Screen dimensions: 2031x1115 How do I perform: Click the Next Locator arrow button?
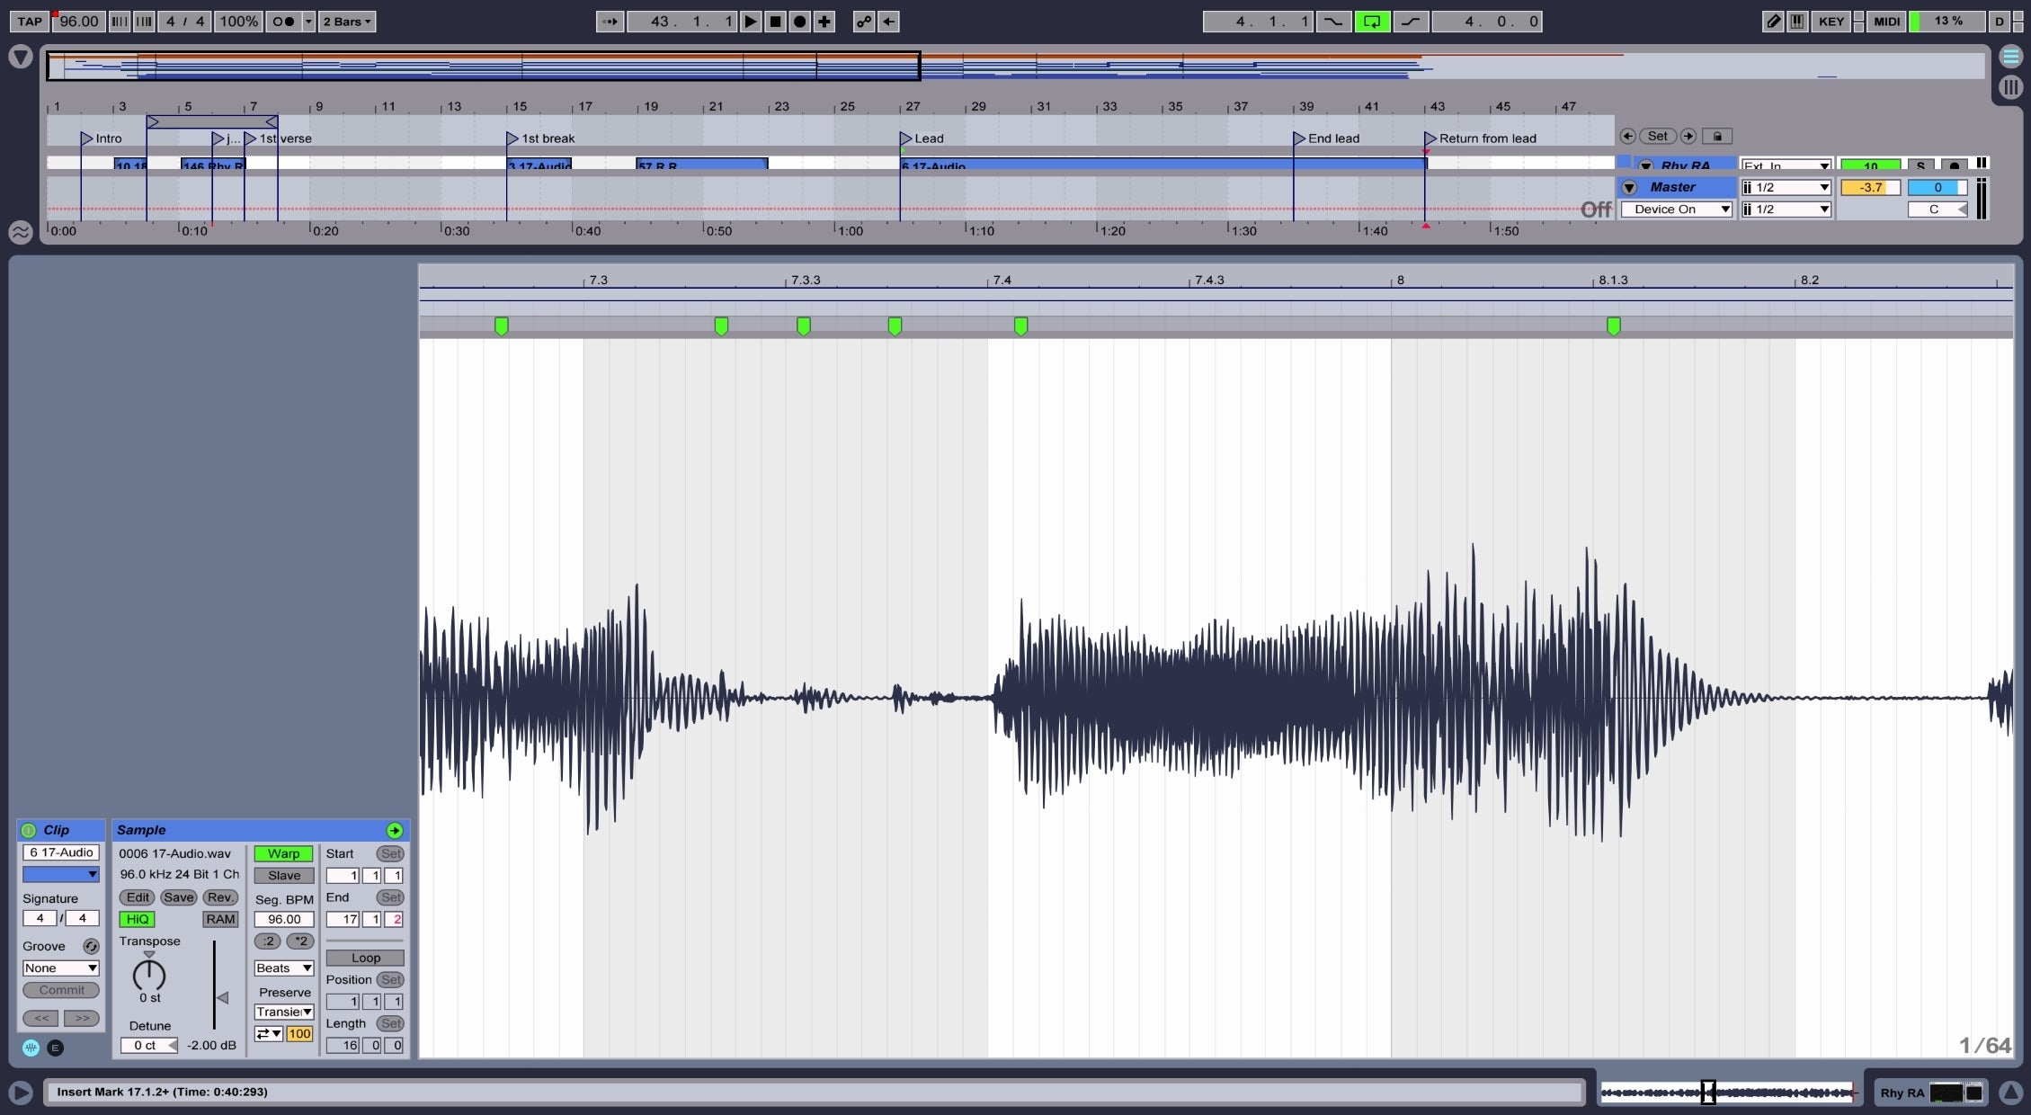[x=1688, y=137]
